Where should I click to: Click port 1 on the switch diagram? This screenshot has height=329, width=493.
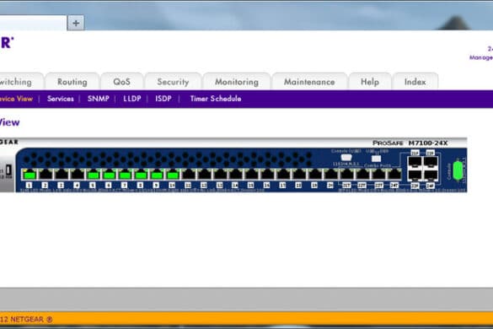click(x=29, y=175)
